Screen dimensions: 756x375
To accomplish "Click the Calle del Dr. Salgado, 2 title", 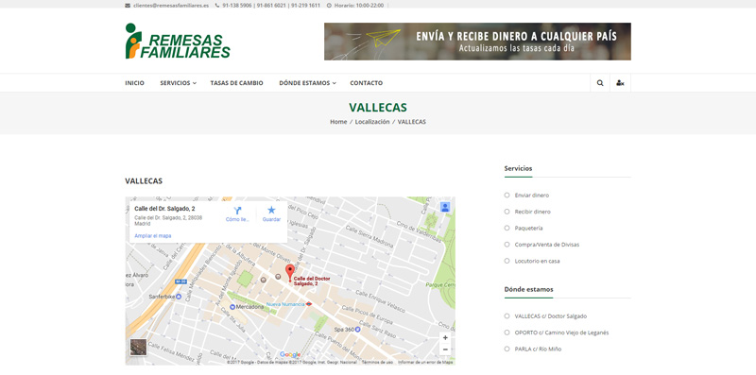I will tap(164, 209).
